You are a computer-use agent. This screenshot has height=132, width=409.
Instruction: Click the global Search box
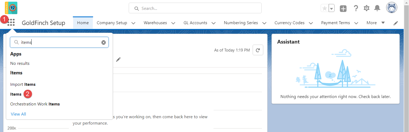coord(195,8)
